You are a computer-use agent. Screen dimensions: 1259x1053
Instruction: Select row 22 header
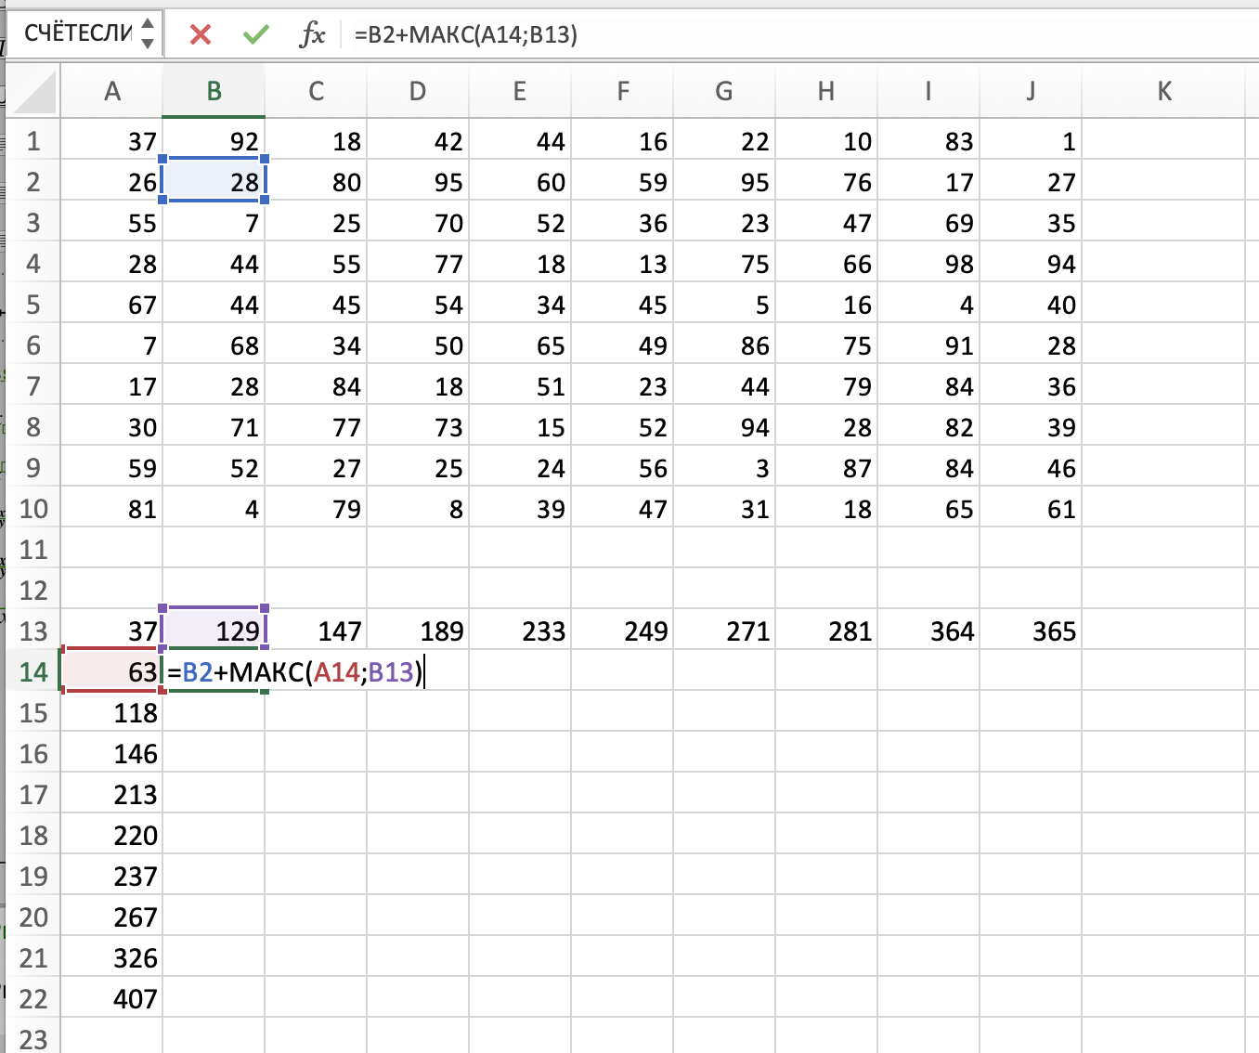point(33,998)
